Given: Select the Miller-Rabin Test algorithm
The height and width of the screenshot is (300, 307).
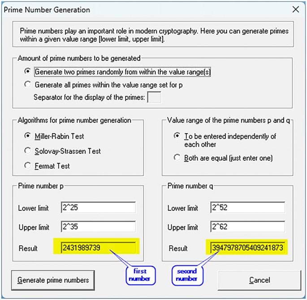Looking at the screenshot, I should click(28, 136).
